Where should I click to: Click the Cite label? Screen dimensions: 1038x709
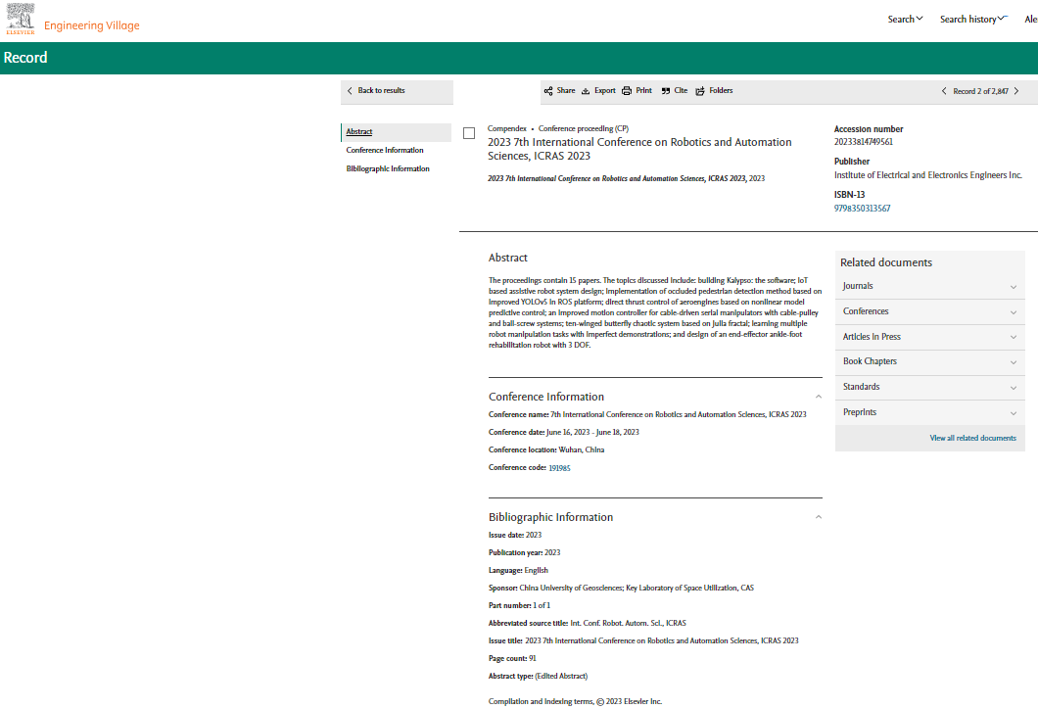pos(681,91)
